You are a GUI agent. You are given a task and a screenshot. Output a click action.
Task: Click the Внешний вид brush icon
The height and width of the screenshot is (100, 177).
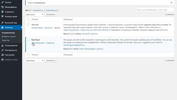click(2, 22)
